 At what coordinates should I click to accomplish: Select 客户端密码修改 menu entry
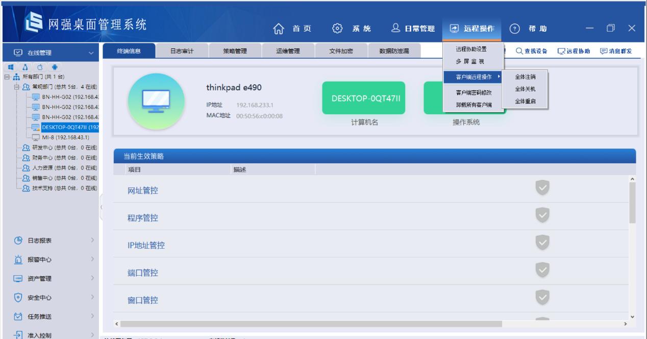[x=473, y=92]
